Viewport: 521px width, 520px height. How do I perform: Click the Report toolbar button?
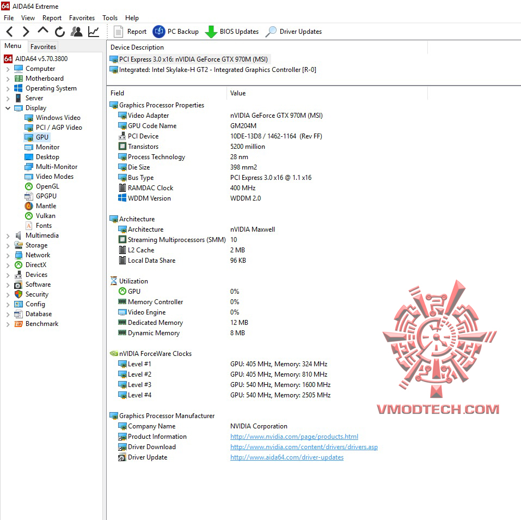click(x=130, y=32)
